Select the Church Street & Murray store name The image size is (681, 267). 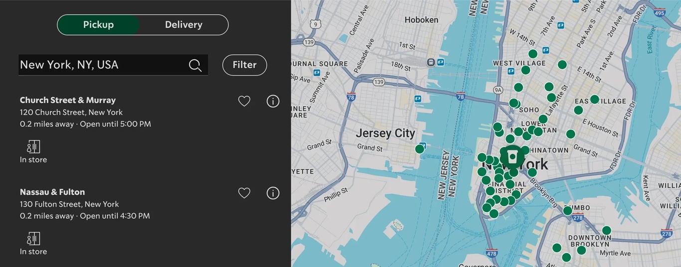pos(68,100)
